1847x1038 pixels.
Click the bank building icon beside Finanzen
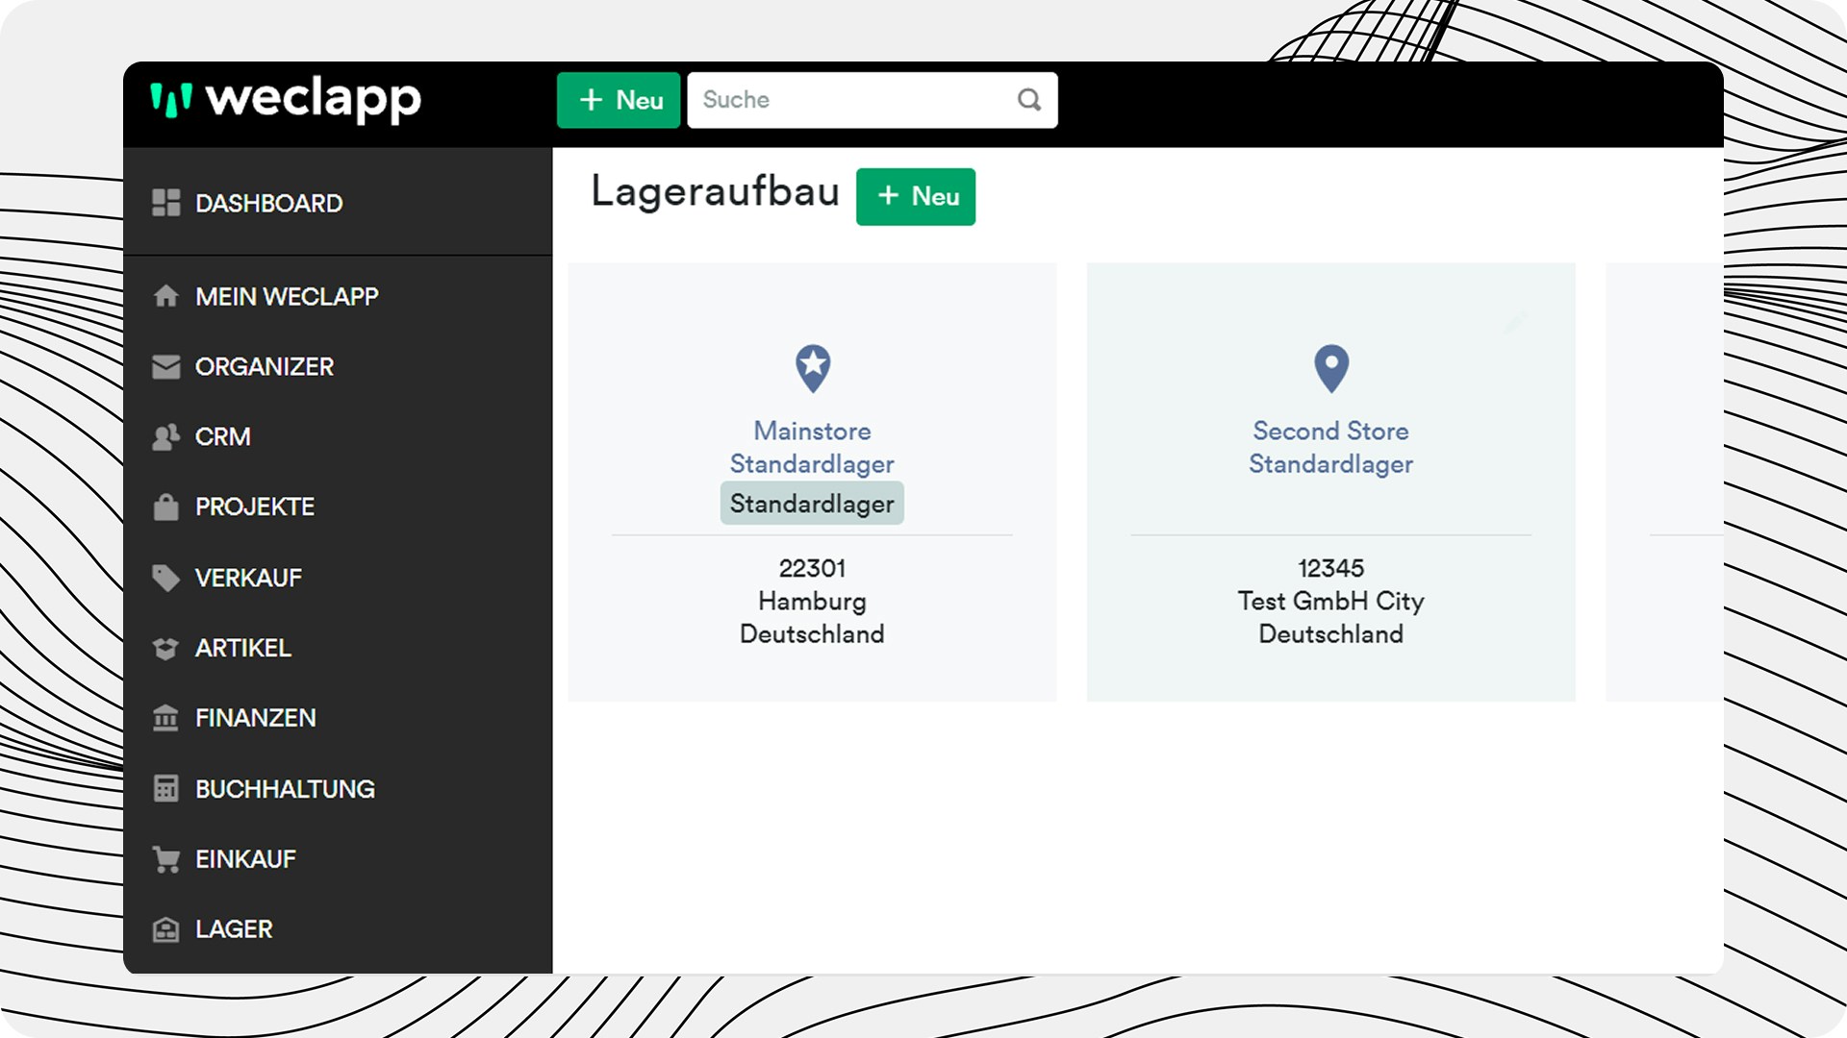[x=165, y=718]
